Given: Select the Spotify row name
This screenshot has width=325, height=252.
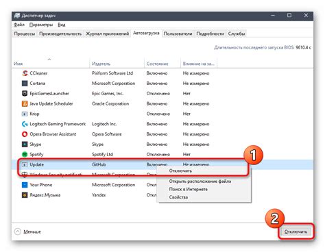Looking at the screenshot, I should pyautogui.click(x=36, y=154).
